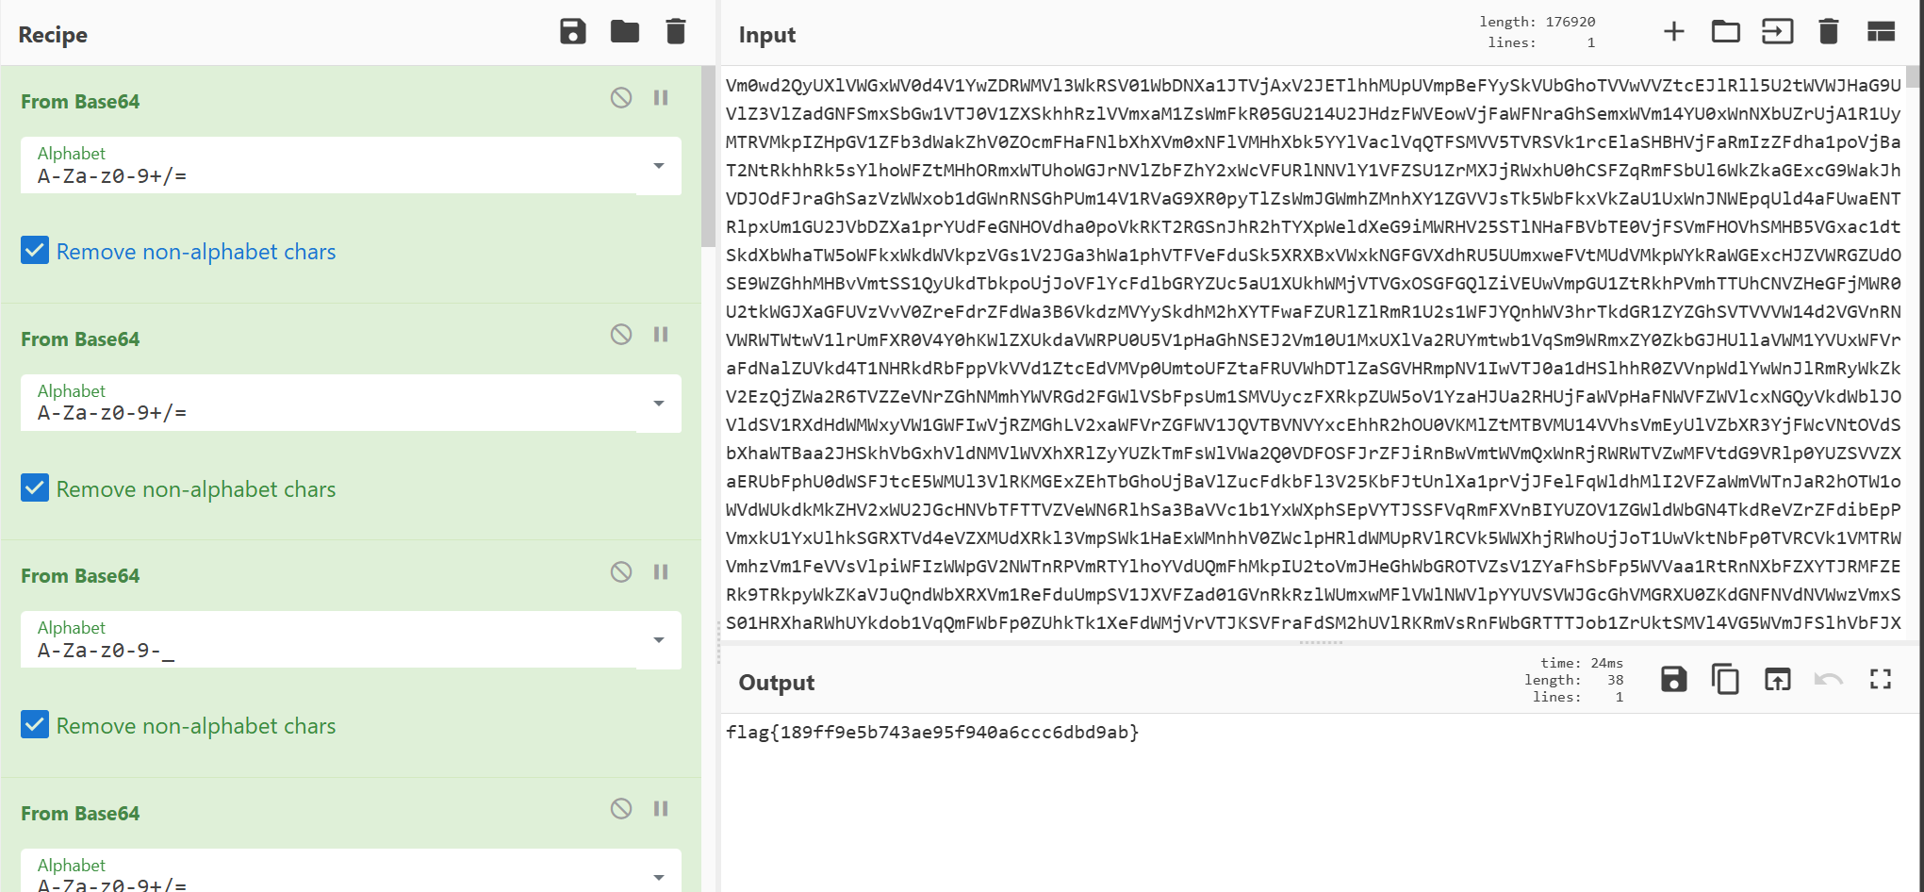Save the current recipe
This screenshot has width=1924, height=892.
pyautogui.click(x=572, y=32)
